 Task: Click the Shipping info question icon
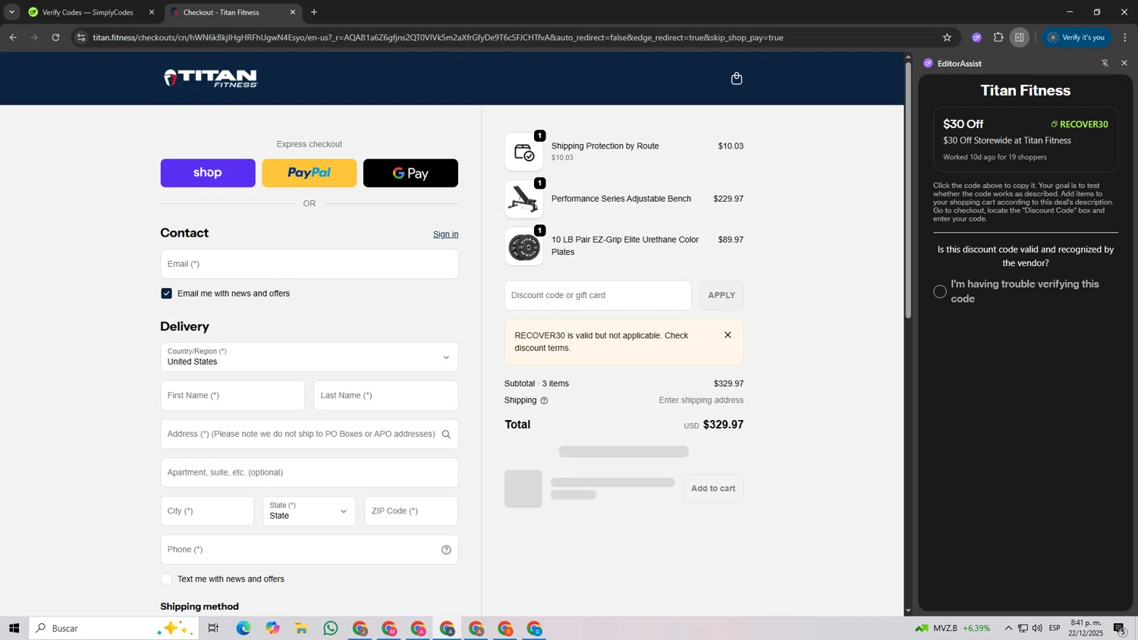[544, 400]
